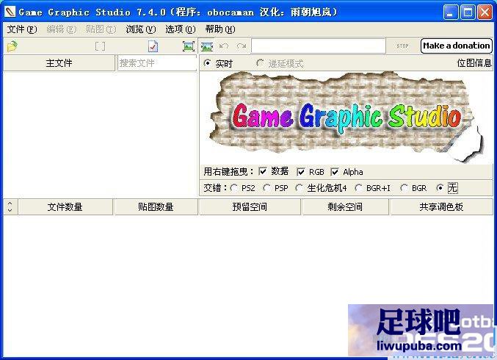Select the 无 radio button
The image size is (497, 360).
click(440, 188)
